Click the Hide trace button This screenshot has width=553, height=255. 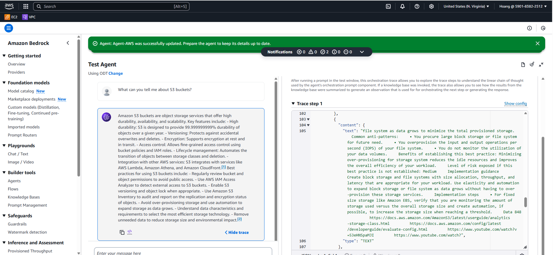point(237,232)
